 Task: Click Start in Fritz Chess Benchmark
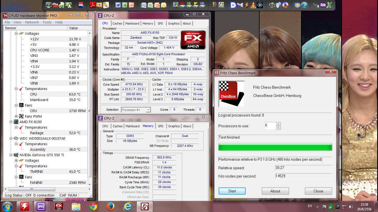click(232, 191)
